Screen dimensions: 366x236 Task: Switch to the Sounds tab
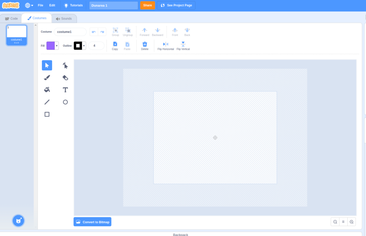click(64, 19)
